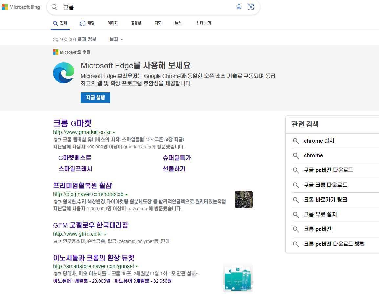379x294 pixels.
Task: Open the '크롬 G마켓' result title
Action: coord(72,123)
